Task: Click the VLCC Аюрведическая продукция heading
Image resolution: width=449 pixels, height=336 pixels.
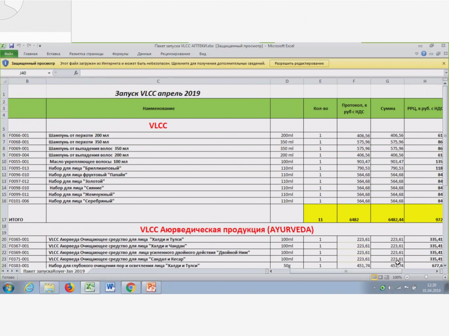Action: 227,229
